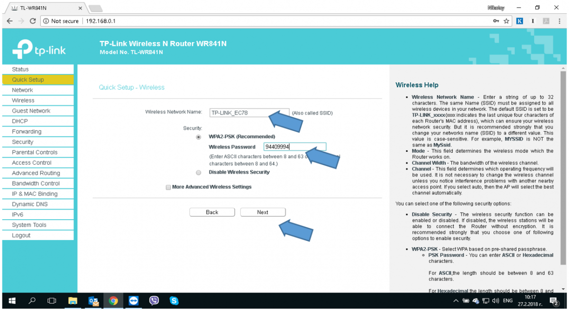Viewport: 569px width, 310px height.
Task: Open the Windows Start menu
Action: pos(12,301)
